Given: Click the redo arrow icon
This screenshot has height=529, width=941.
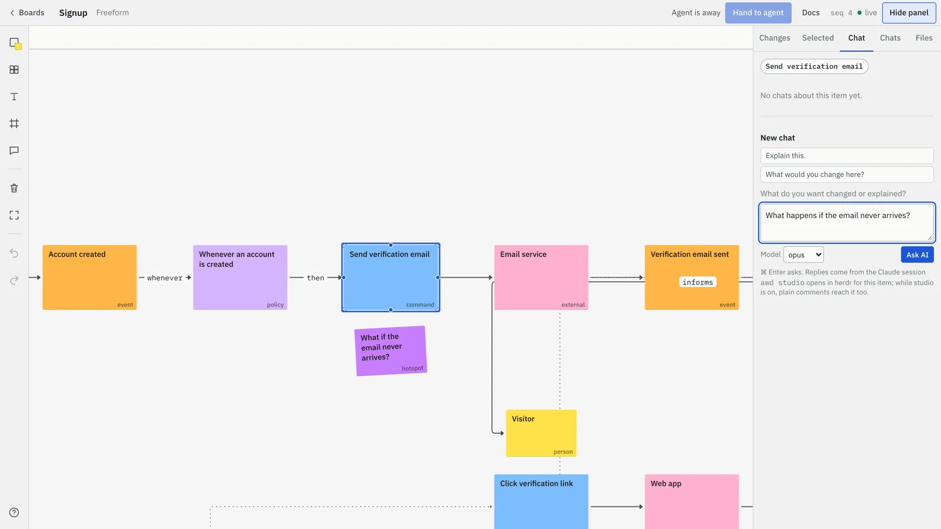Looking at the screenshot, I should click(x=14, y=280).
